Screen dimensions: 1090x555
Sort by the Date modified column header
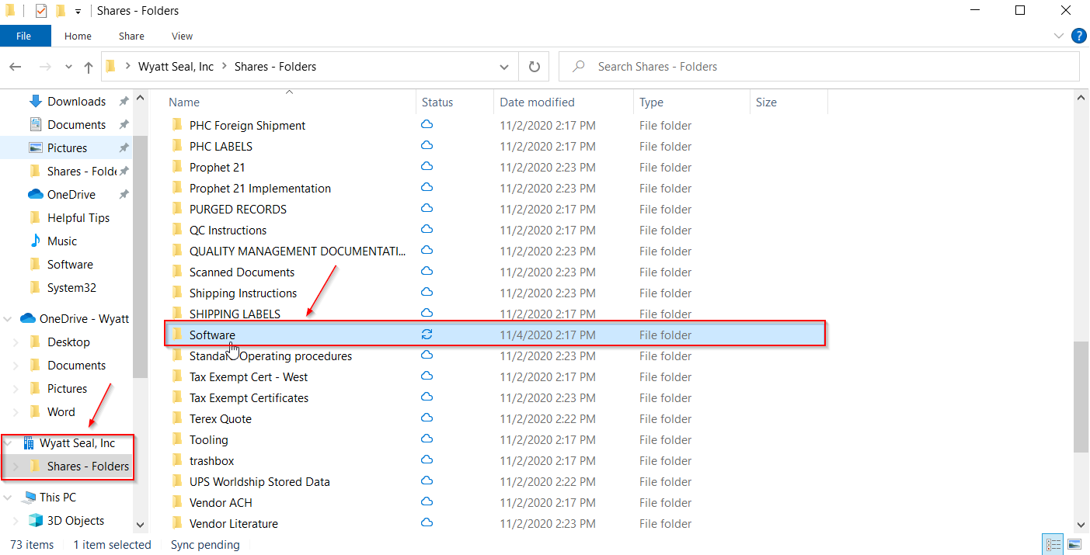(537, 102)
